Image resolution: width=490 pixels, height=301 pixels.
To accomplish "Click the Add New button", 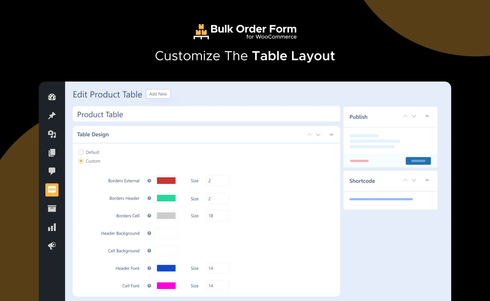I will tap(158, 94).
